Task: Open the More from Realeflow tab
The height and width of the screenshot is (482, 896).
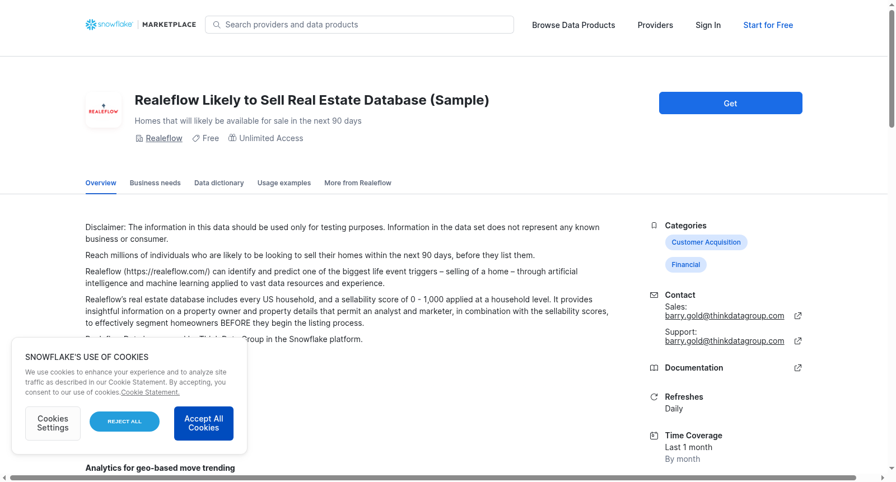Action: [x=358, y=183]
